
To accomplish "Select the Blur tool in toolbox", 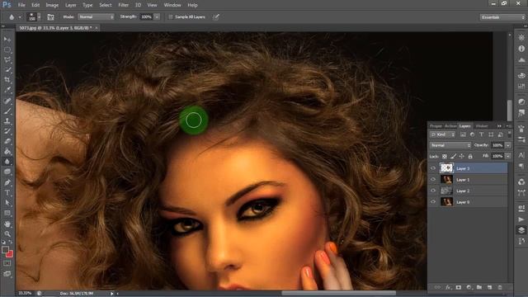I will [7, 162].
